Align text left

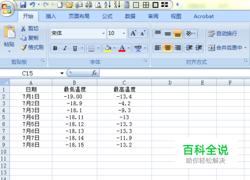tap(158, 48)
